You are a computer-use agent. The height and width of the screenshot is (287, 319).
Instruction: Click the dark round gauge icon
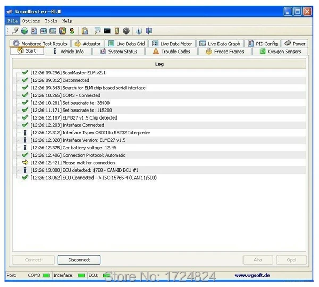coord(126,31)
